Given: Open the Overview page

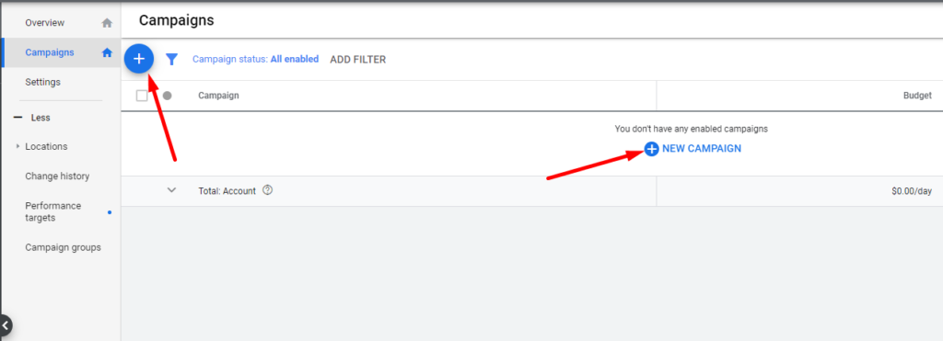Looking at the screenshot, I should click(44, 23).
